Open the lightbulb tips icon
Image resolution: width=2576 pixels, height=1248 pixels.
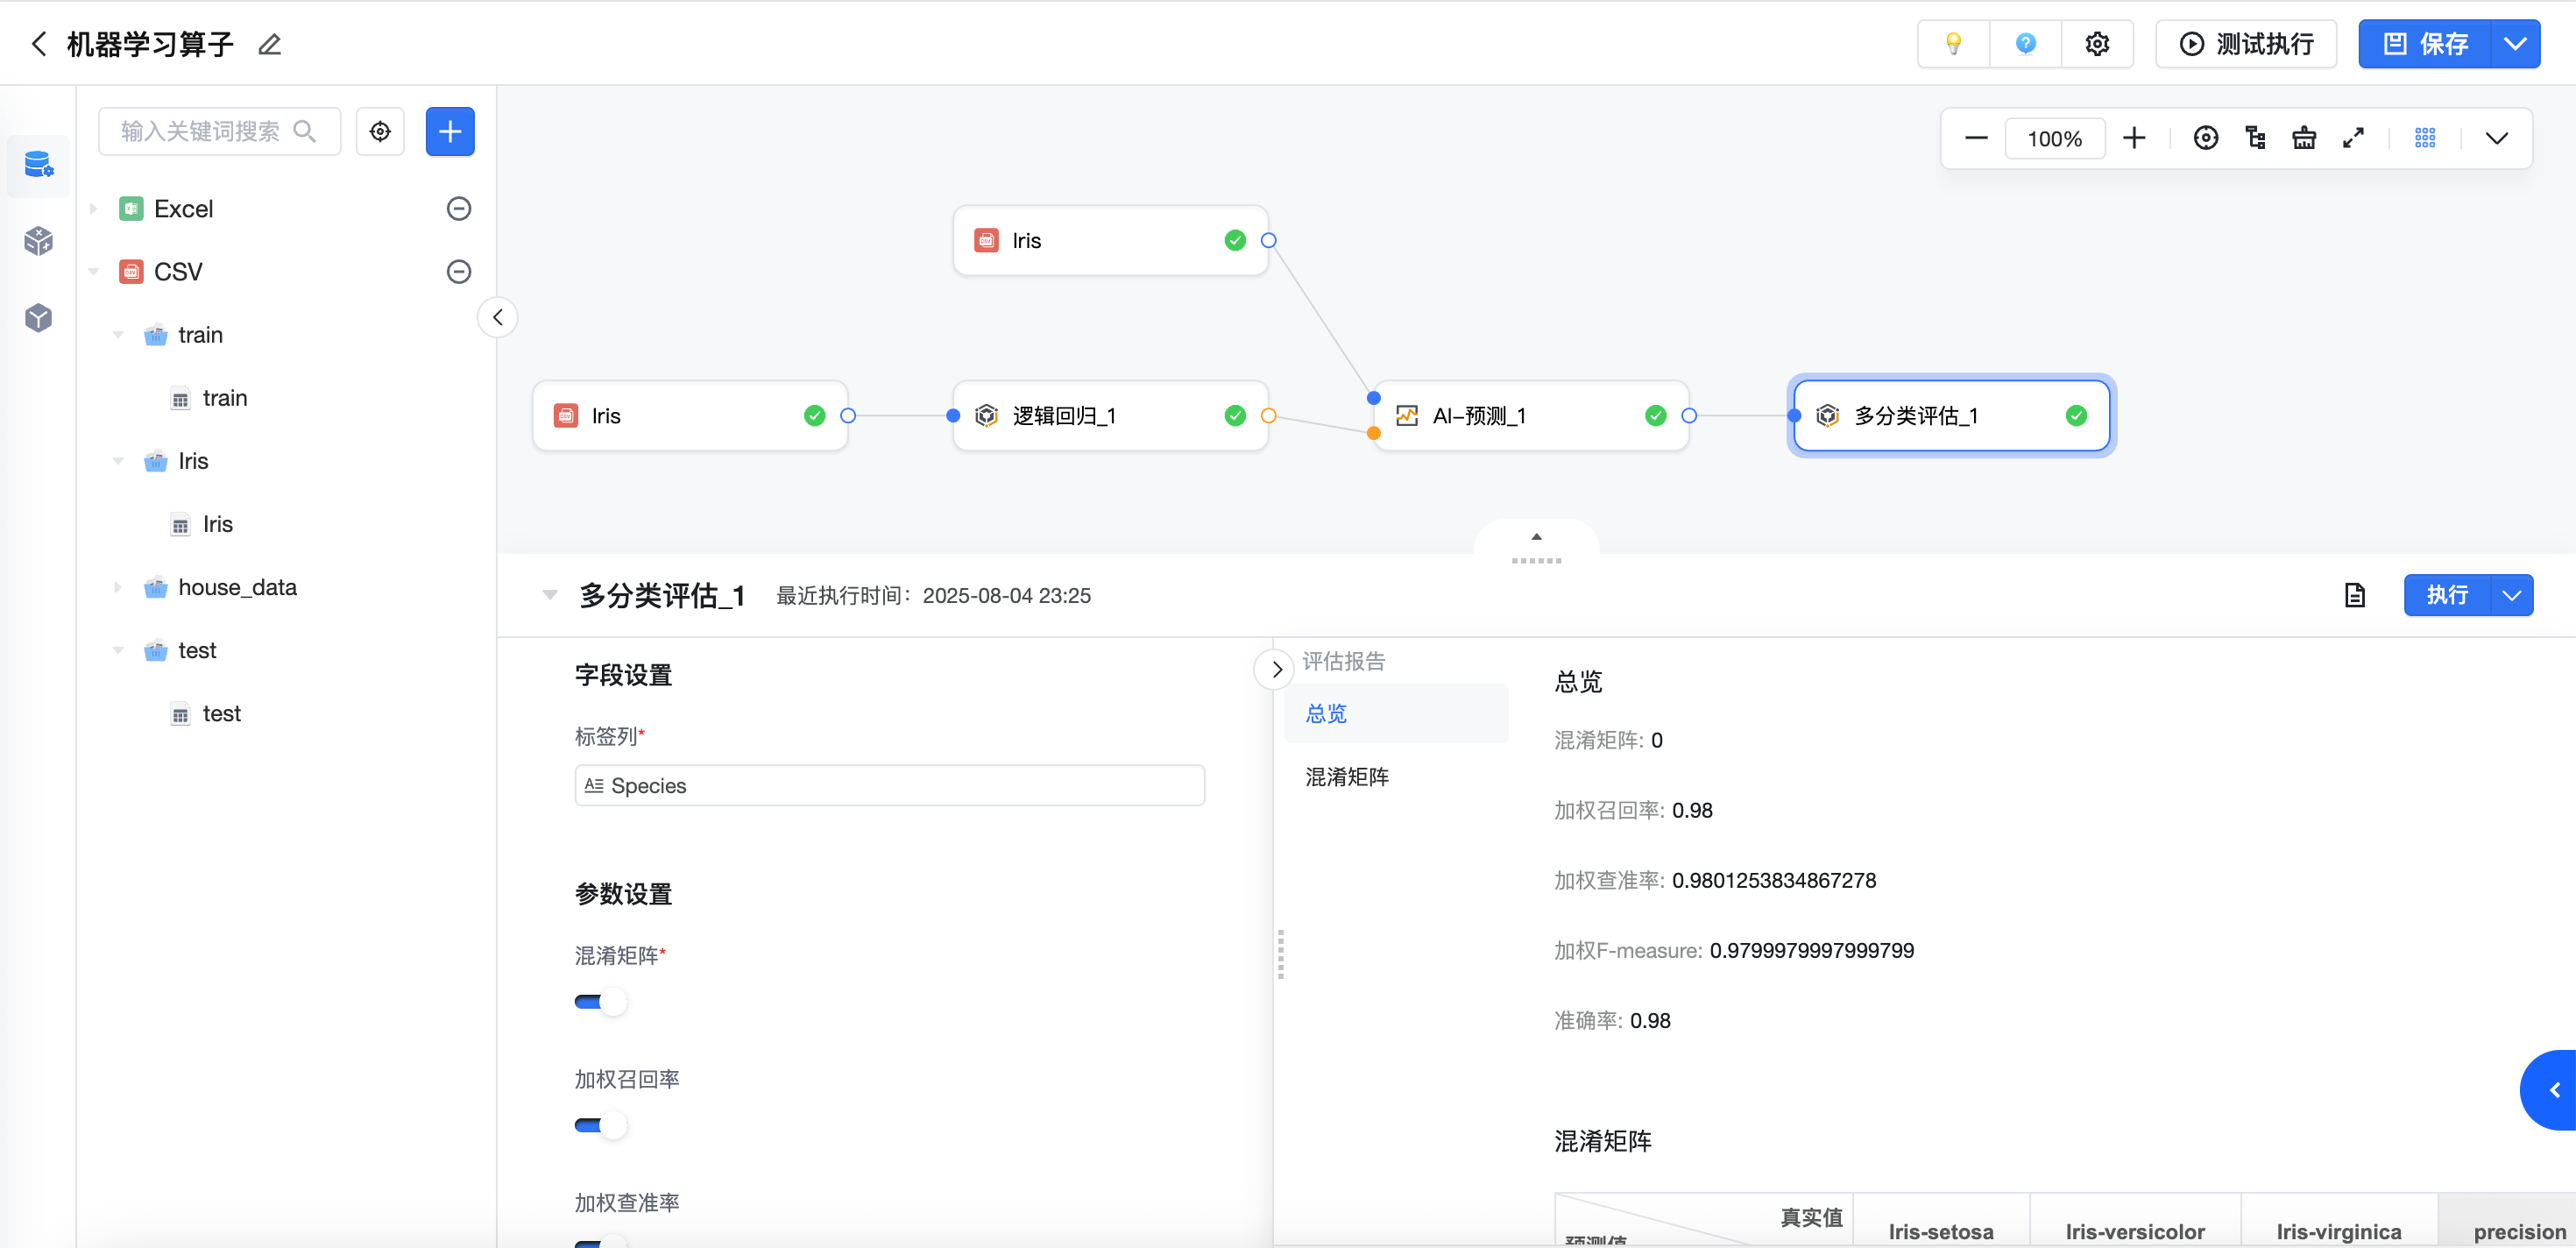tap(1953, 44)
